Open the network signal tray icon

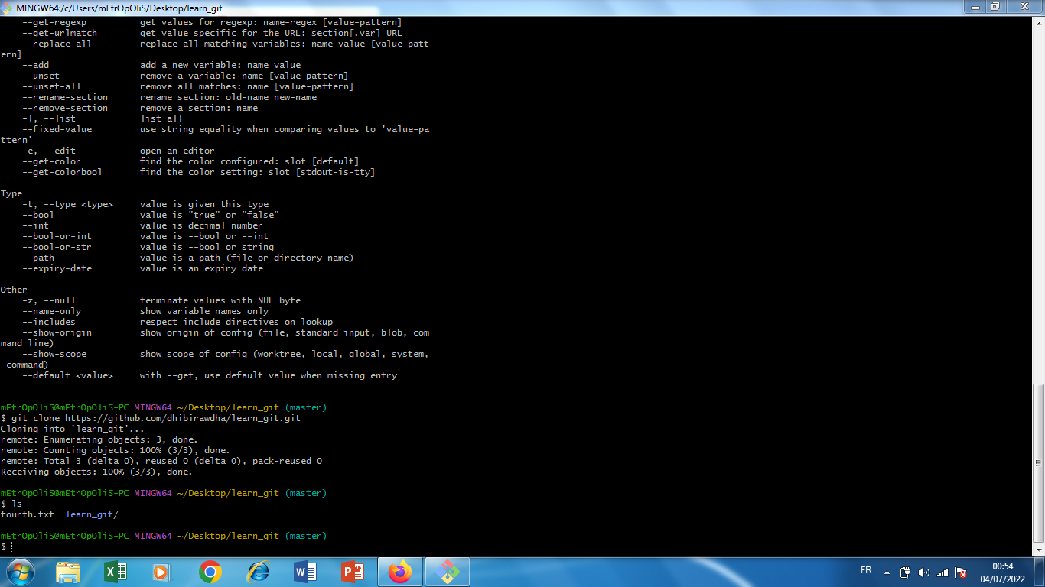coord(942,572)
